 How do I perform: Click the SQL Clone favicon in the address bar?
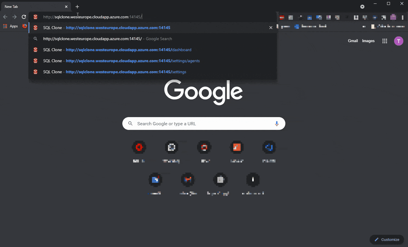tap(35, 17)
